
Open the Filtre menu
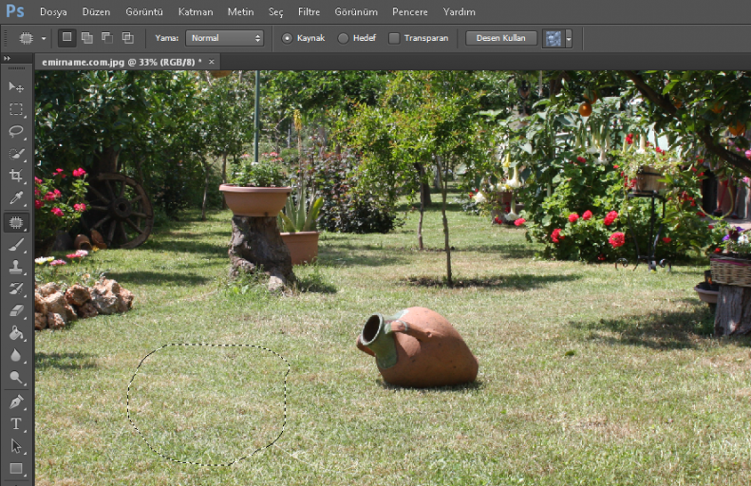click(309, 11)
